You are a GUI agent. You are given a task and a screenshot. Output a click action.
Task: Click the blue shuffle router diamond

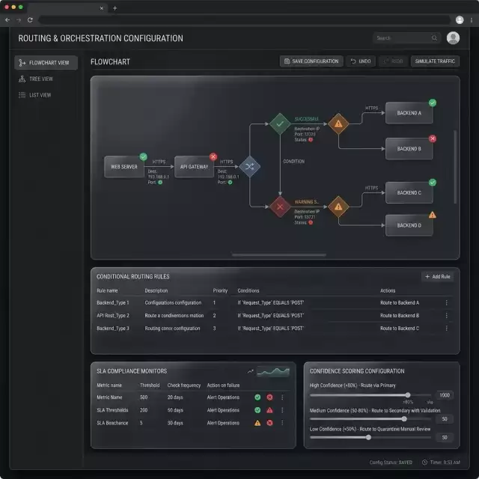tap(249, 166)
